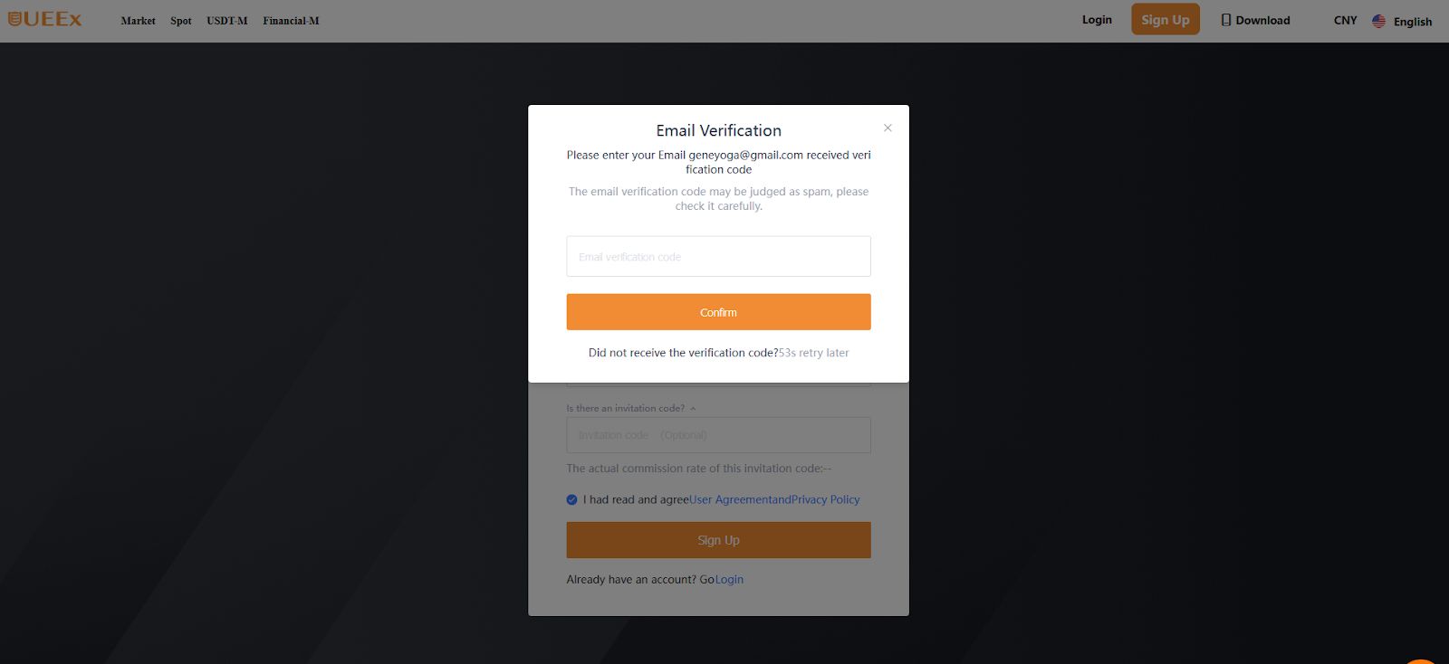Go to the Spot trading menu
This screenshot has height=664, width=1449.
(x=181, y=21)
